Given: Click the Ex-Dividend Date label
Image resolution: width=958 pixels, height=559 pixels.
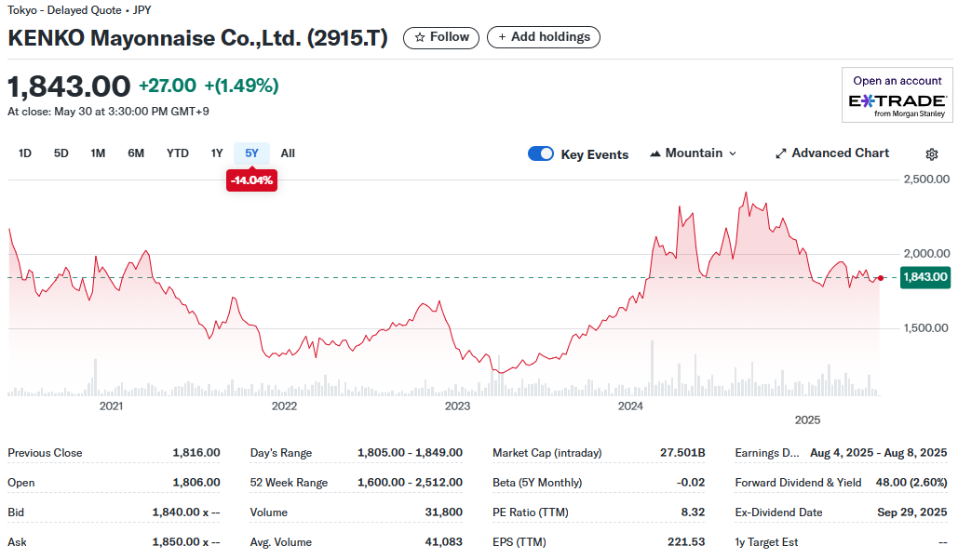Looking at the screenshot, I should pos(778,512).
